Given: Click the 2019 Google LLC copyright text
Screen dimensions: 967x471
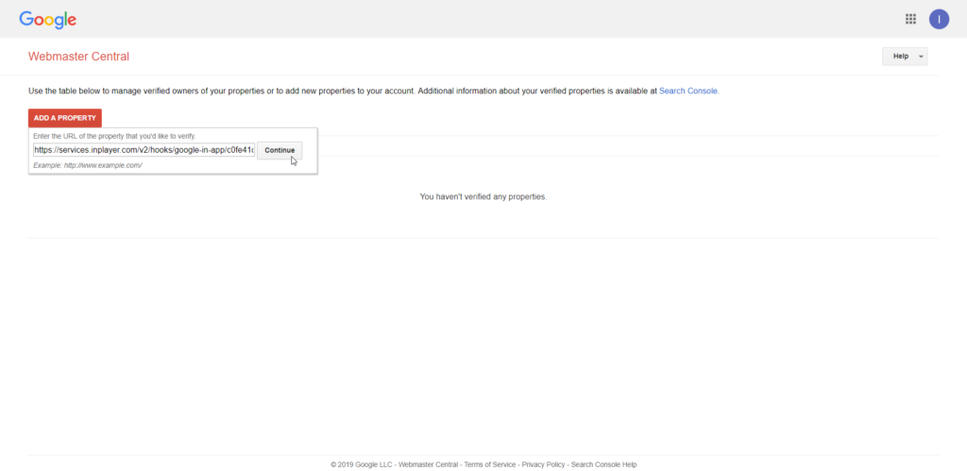Looking at the screenshot, I should click(x=361, y=464).
